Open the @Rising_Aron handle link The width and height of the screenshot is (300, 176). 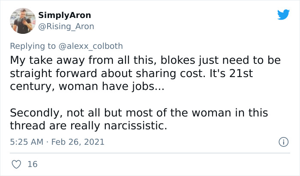point(66,27)
